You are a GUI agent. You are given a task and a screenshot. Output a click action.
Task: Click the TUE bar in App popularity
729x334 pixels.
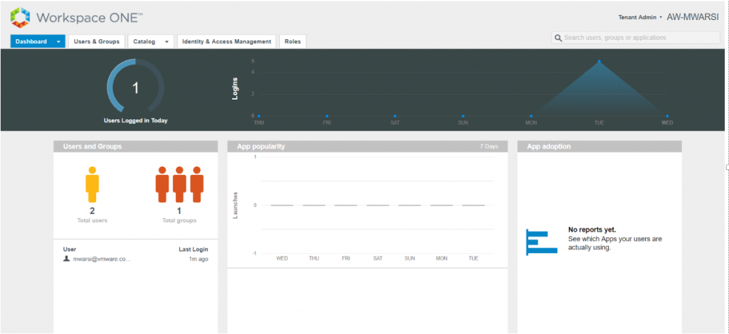(x=473, y=205)
